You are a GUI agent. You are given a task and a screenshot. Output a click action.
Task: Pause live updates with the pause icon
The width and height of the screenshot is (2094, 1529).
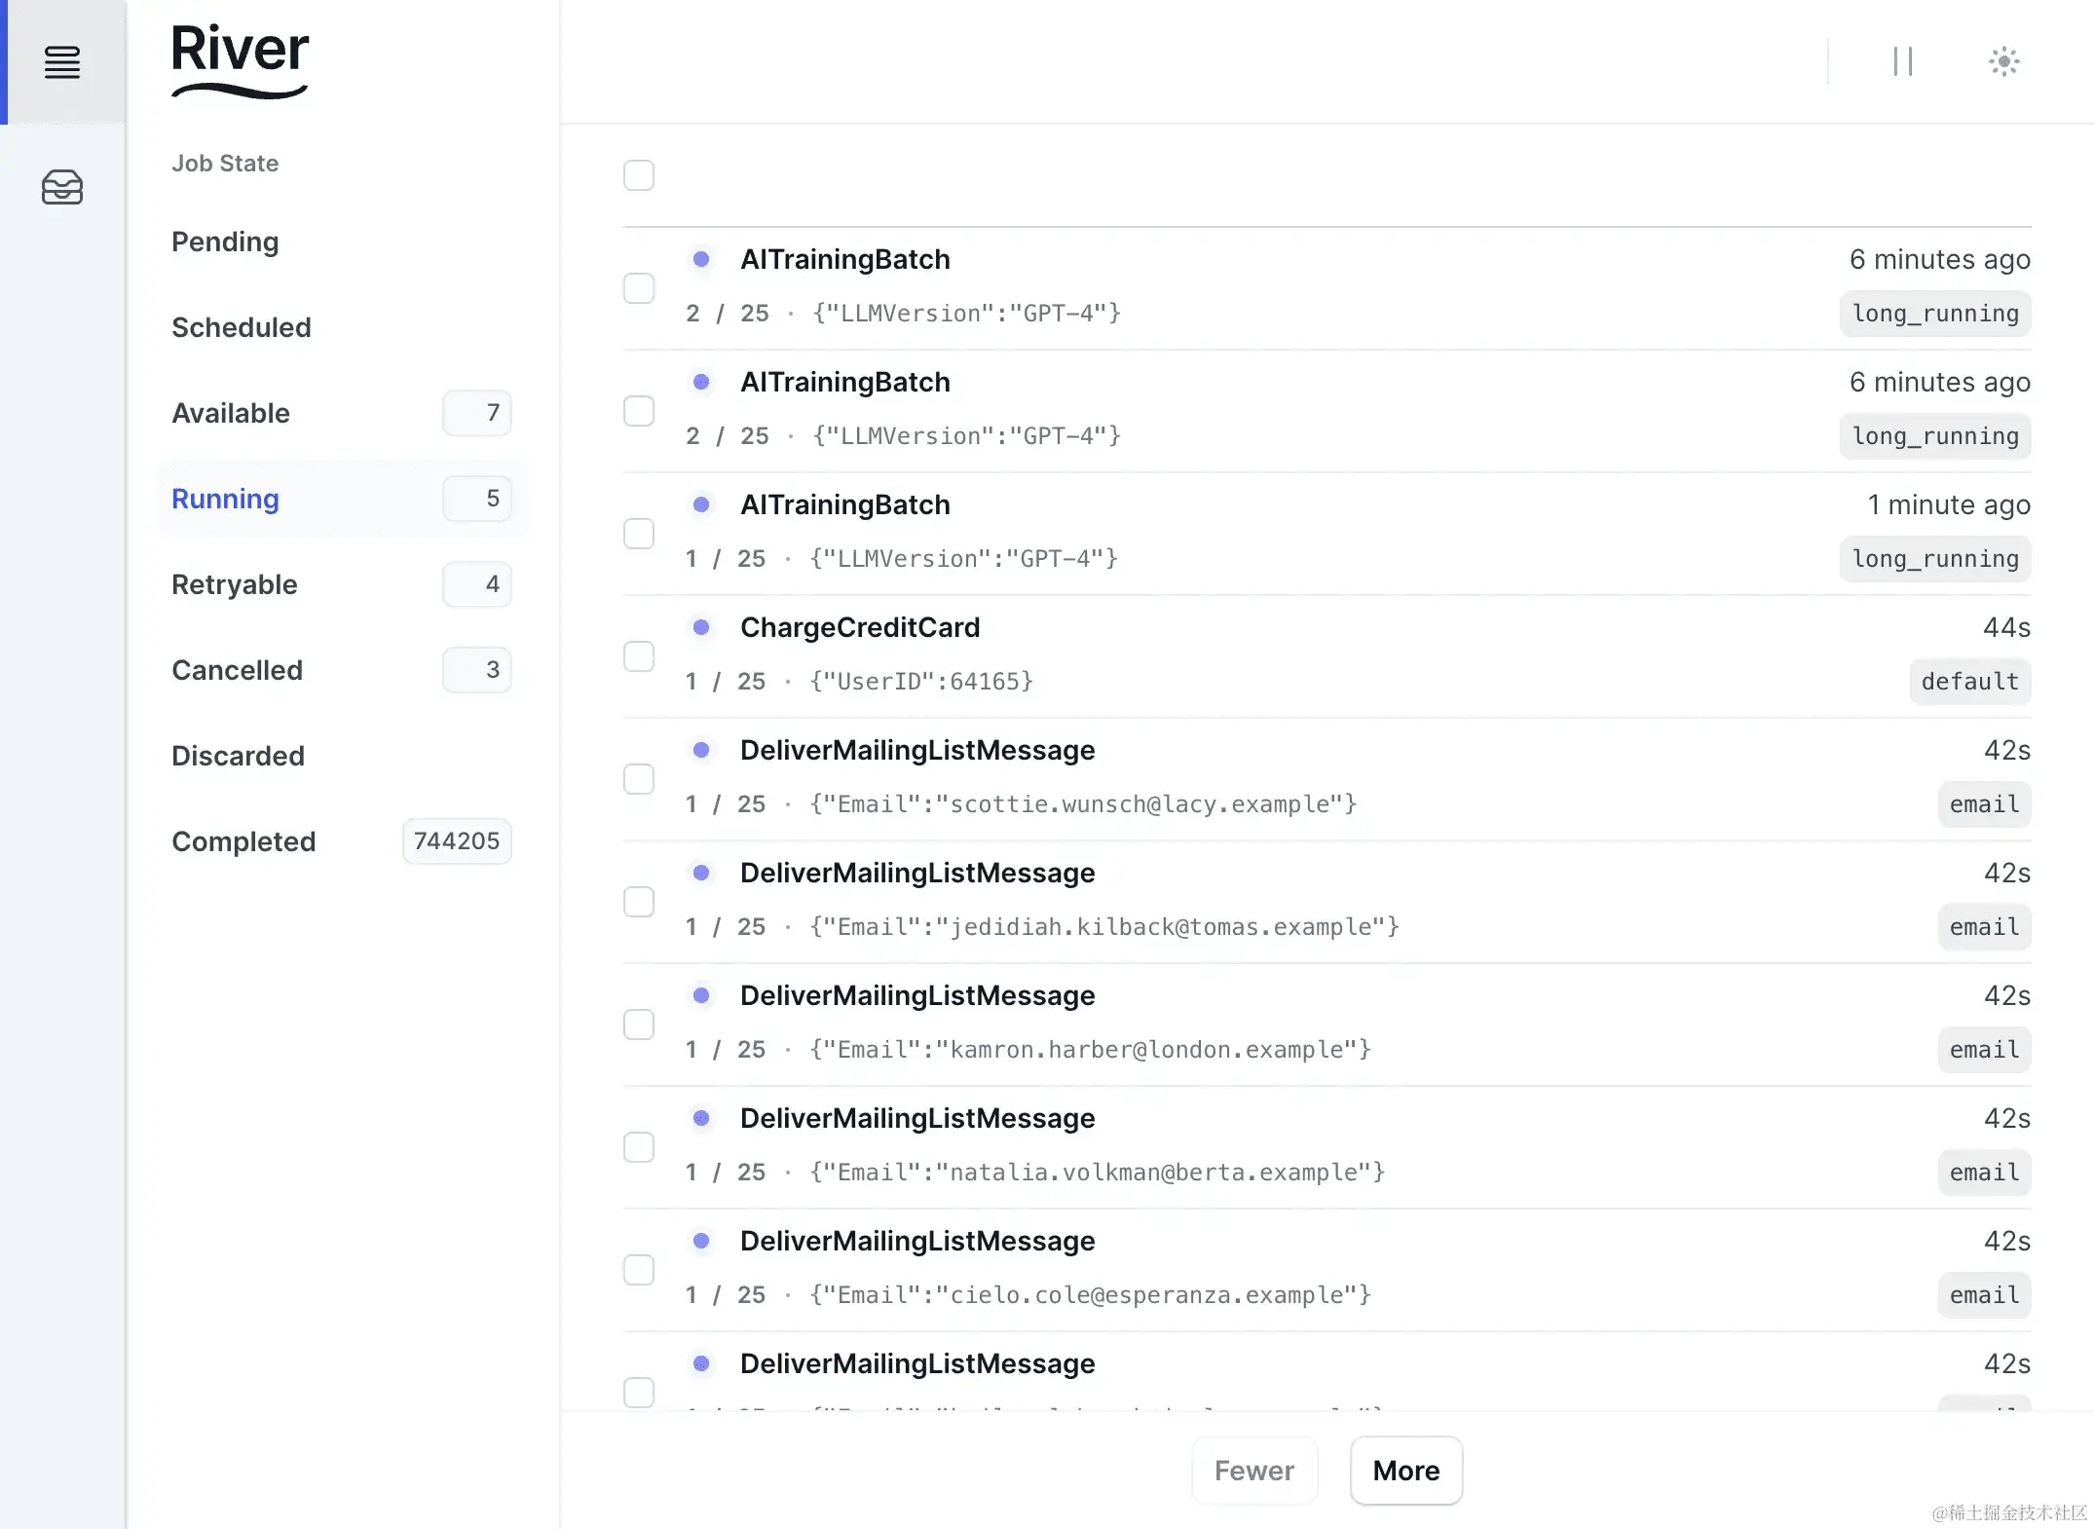[x=1903, y=61]
